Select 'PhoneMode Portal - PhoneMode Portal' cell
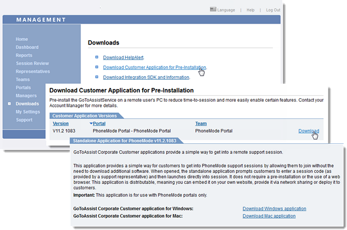The width and height of the screenshot is (347, 230). click(x=132, y=131)
